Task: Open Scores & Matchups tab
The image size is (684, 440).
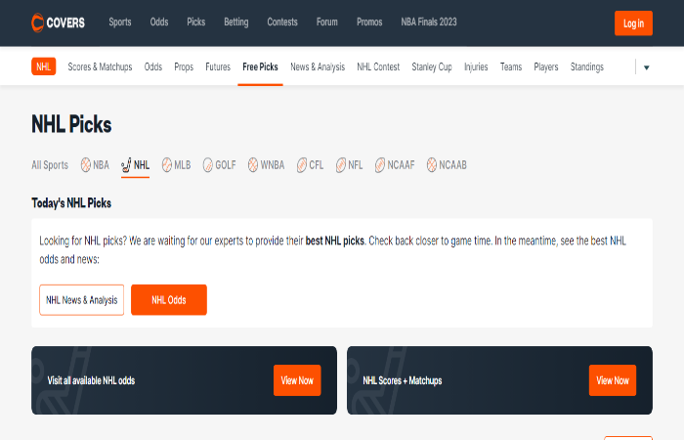Action: (x=100, y=66)
